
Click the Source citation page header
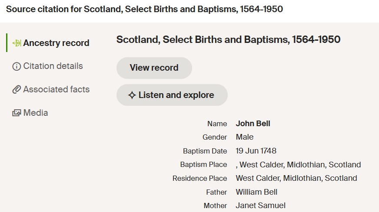point(144,9)
